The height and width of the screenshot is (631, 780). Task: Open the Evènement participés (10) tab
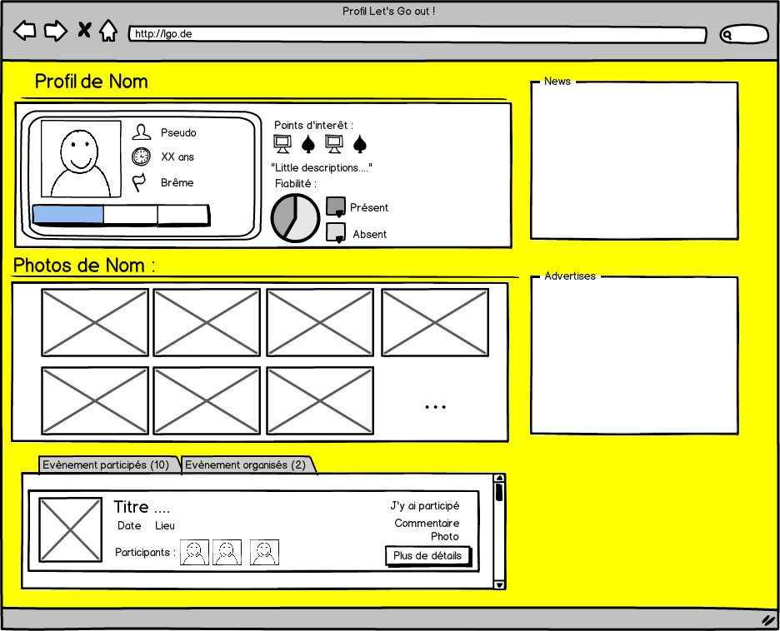107,465
